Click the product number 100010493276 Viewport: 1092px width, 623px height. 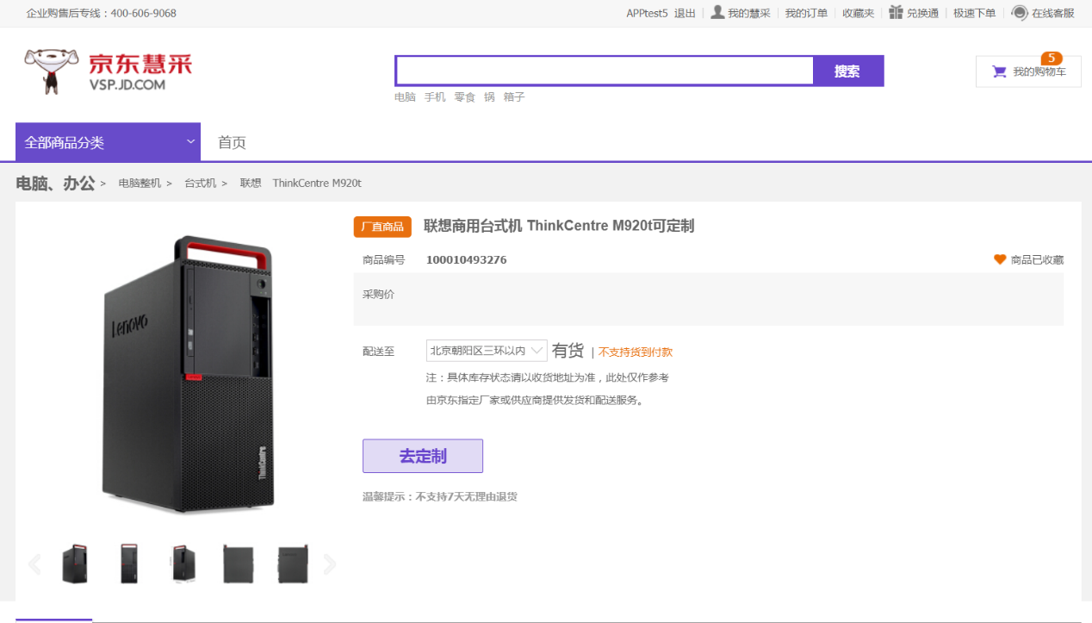click(467, 259)
